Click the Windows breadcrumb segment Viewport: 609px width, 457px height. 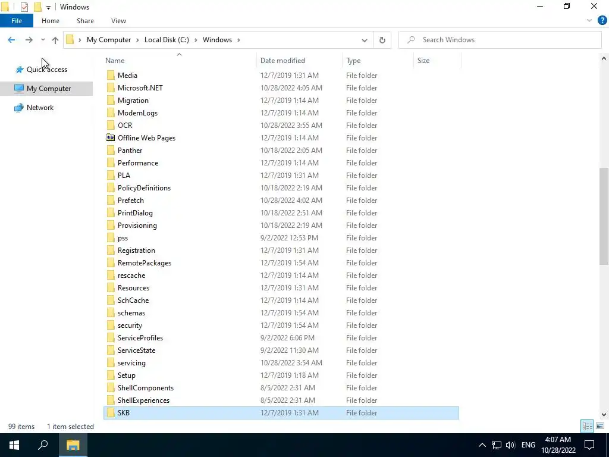click(x=217, y=40)
